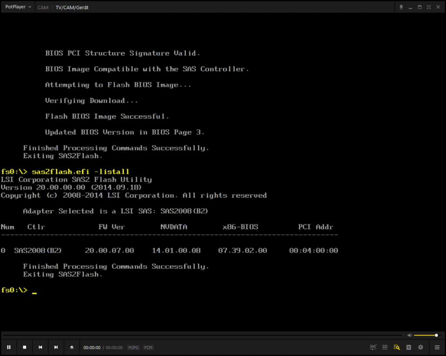
Task: Stop playback with the stop button
Action: pos(24,347)
